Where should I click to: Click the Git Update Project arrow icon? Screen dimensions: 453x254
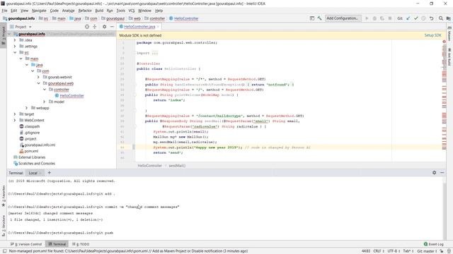408,18
